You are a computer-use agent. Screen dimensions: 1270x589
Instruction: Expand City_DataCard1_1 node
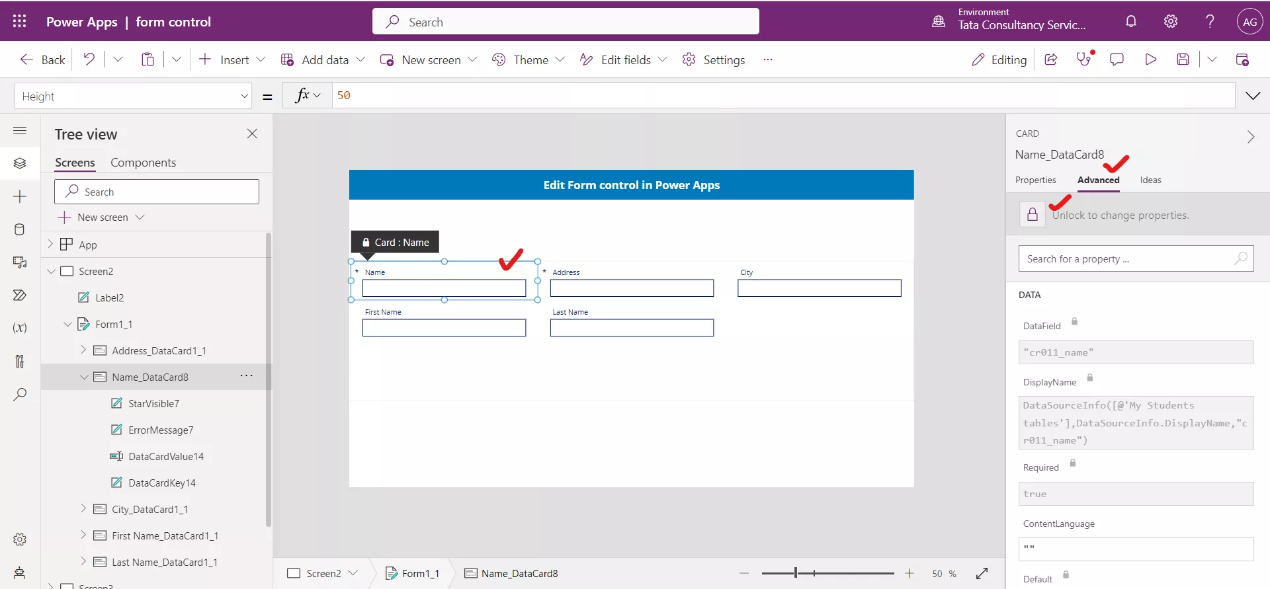coord(83,508)
